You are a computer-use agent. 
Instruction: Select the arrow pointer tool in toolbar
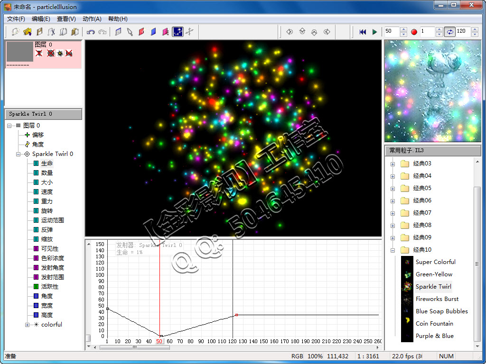point(130,32)
